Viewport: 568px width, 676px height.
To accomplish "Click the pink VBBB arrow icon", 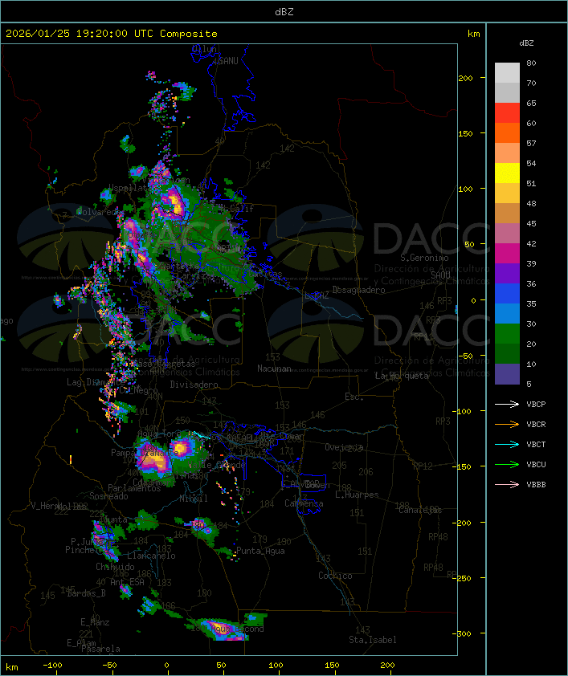I will coord(507,485).
